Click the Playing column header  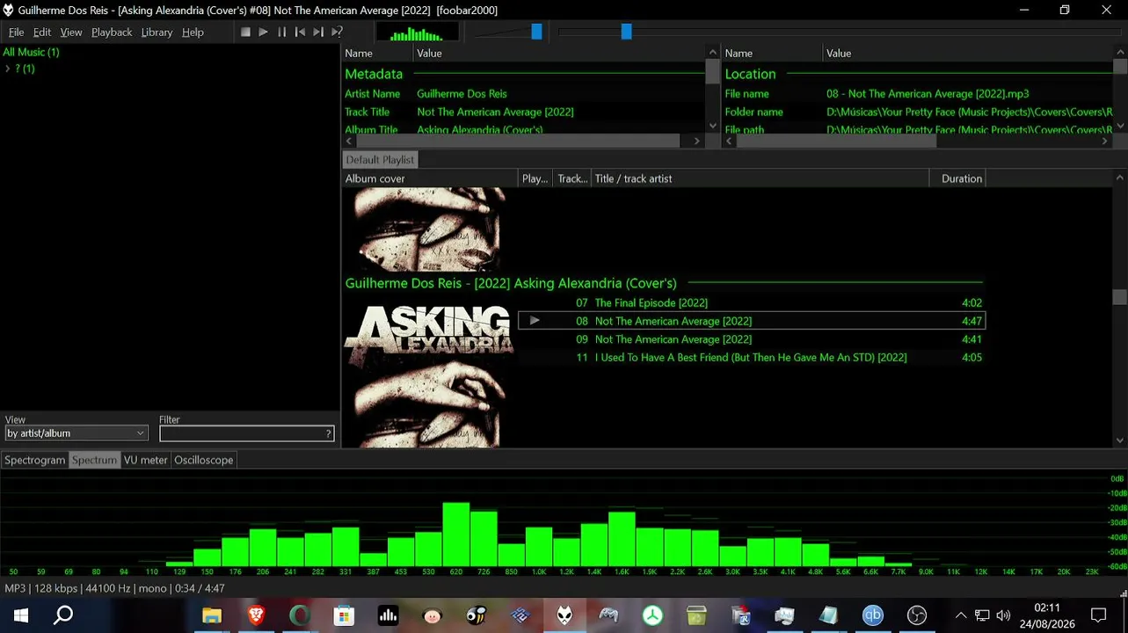[x=535, y=178]
